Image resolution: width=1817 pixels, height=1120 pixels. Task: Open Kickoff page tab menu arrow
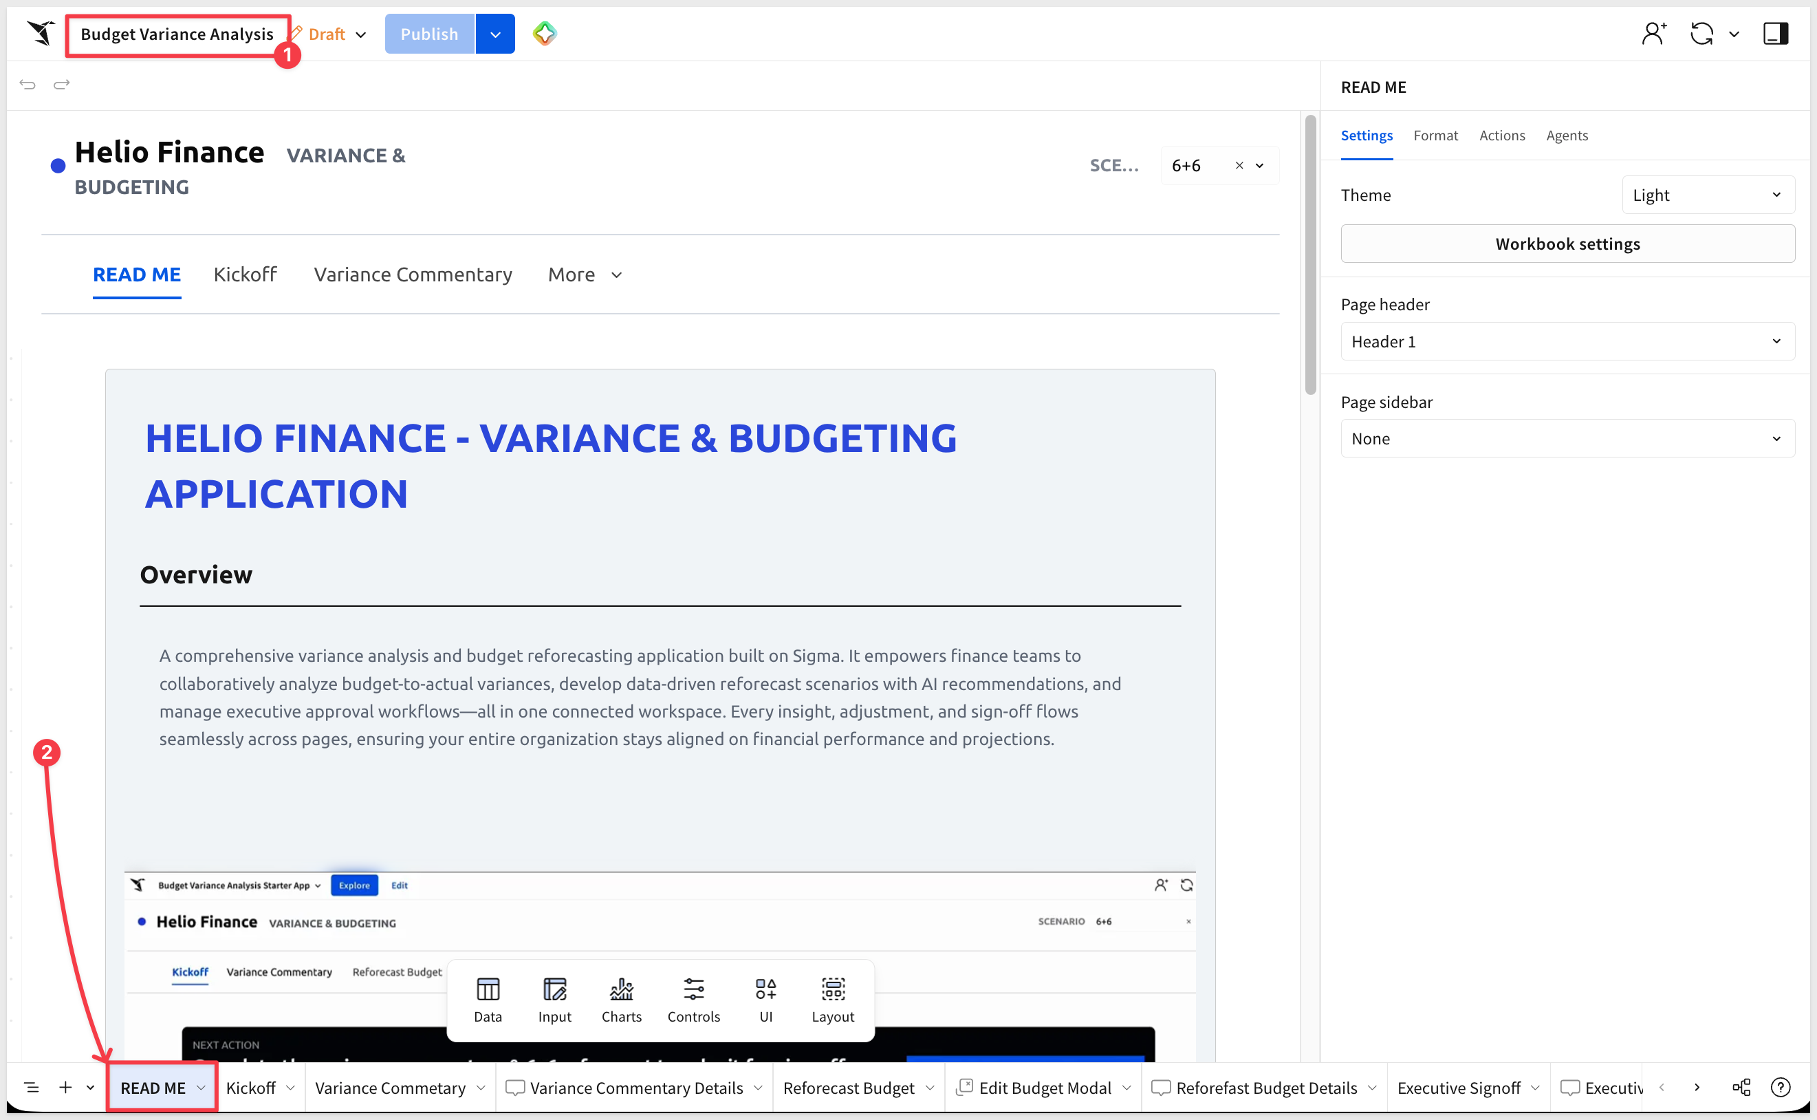[x=290, y=1088]
